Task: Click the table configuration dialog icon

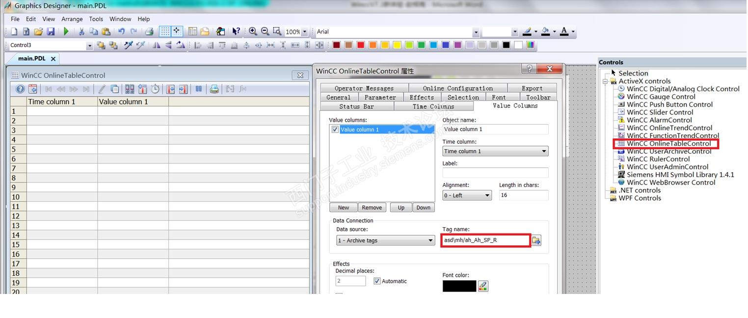Action: pos(33,89)
